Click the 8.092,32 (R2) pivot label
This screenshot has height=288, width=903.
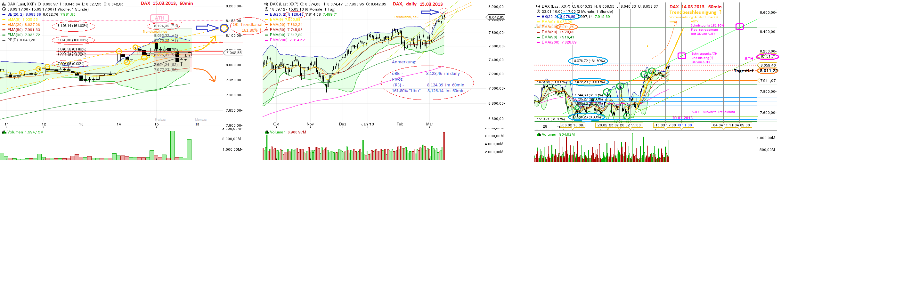(166, 36)
